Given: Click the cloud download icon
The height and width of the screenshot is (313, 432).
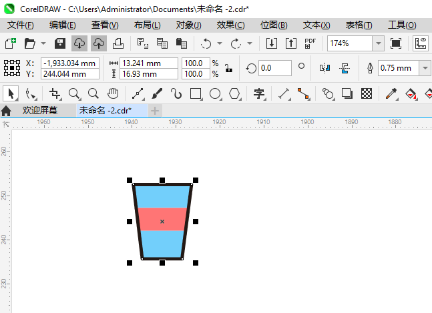Looking at the screenshot, I should click(x=79, y=43).
